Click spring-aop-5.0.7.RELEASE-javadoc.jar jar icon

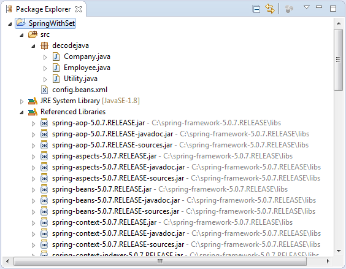(x=44, y=134)
